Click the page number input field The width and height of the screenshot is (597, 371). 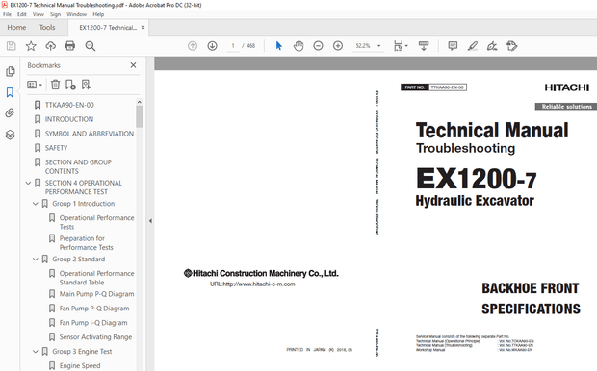233,46
